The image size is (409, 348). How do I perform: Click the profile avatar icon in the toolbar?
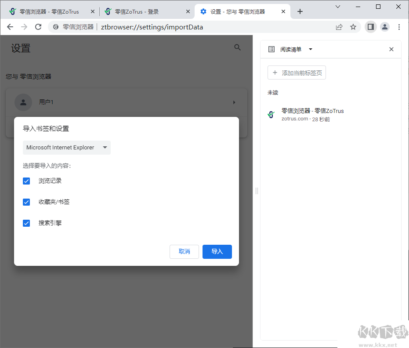coord(385,27)
